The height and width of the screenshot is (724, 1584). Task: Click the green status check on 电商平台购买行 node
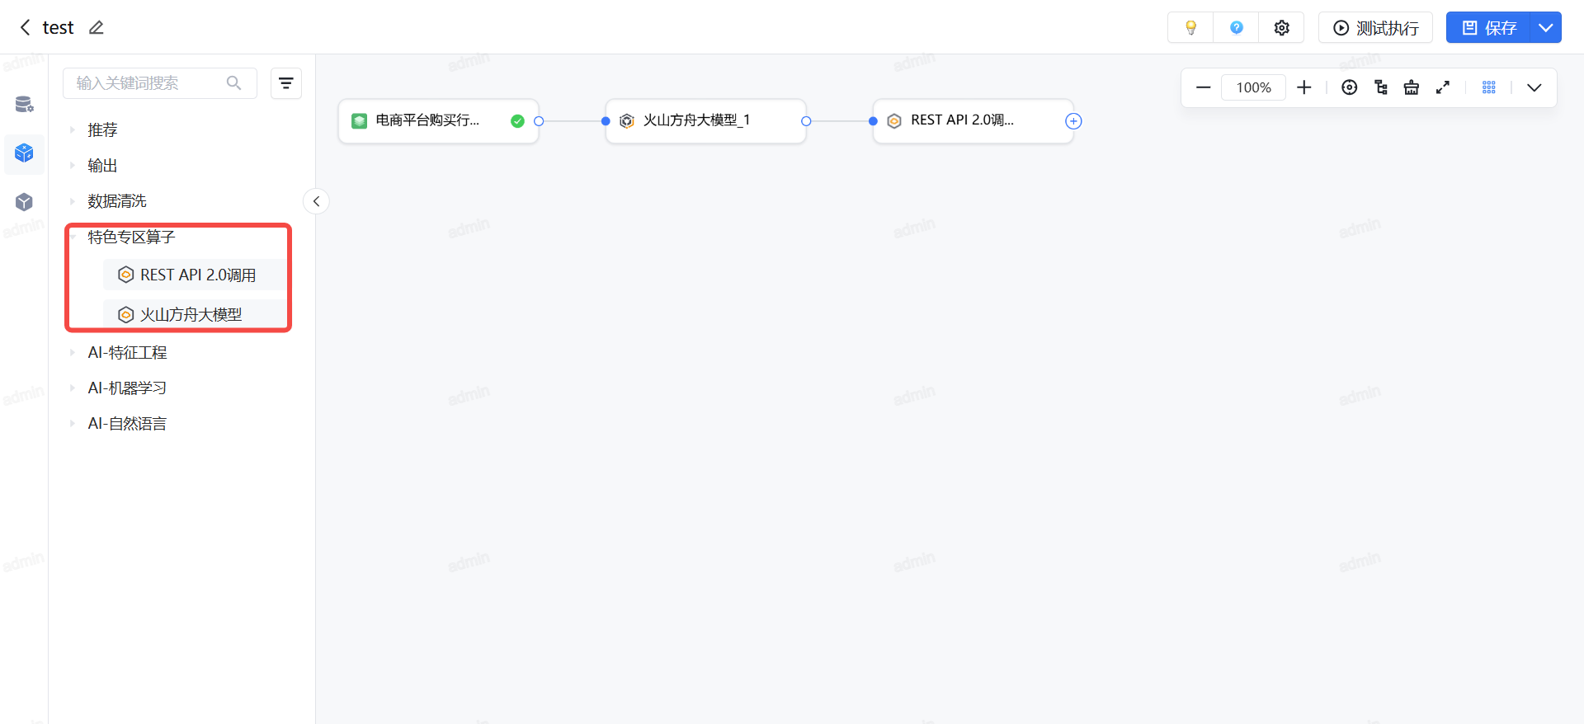pos(517,121)
